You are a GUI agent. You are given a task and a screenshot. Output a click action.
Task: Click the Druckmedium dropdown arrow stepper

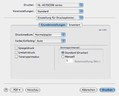pos(63,35)
